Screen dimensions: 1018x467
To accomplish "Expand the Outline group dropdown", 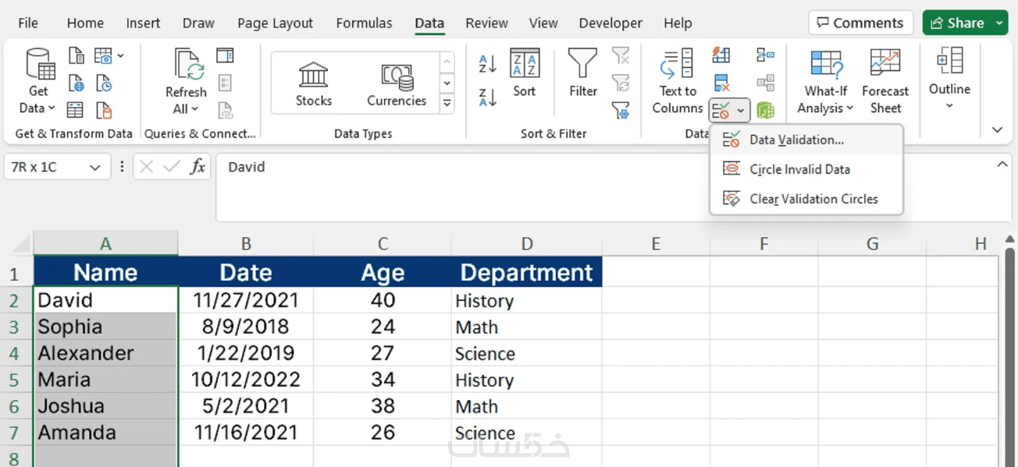I will 949,105.
